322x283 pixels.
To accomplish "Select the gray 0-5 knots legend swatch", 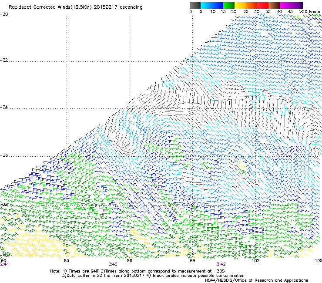I will pos(195,5).
